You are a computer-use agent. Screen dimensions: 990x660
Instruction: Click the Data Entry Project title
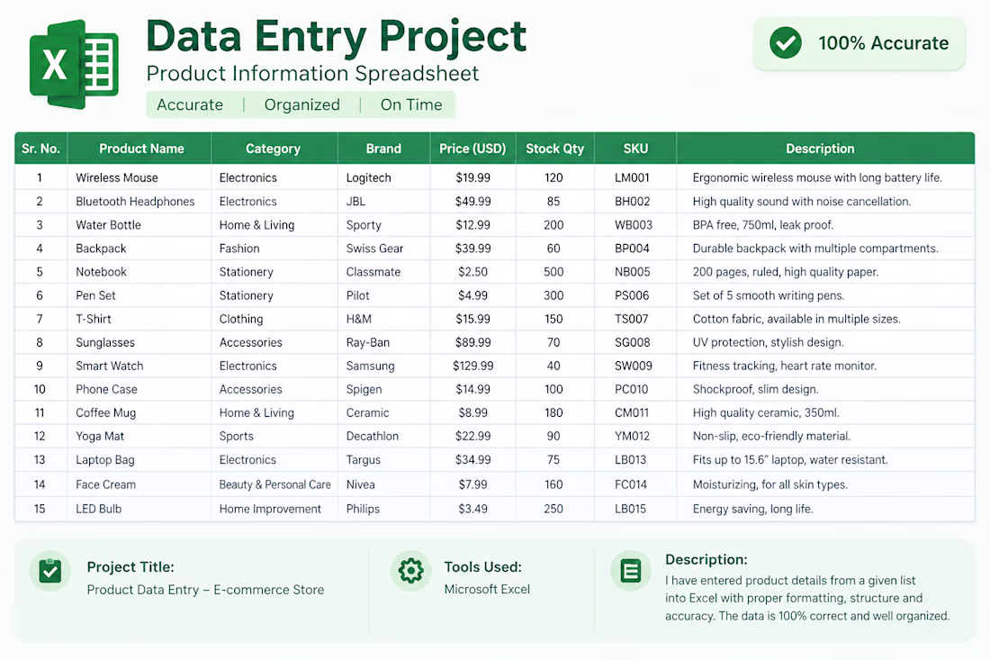tap(336, 36)
